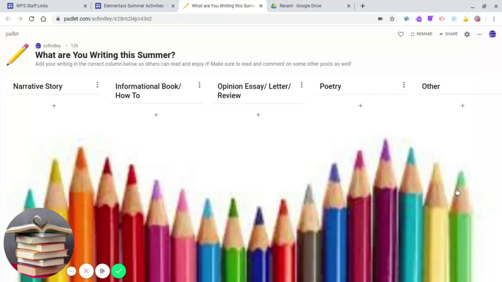
Task: Add a post under Narrative Story column
Action: [54, 106]
